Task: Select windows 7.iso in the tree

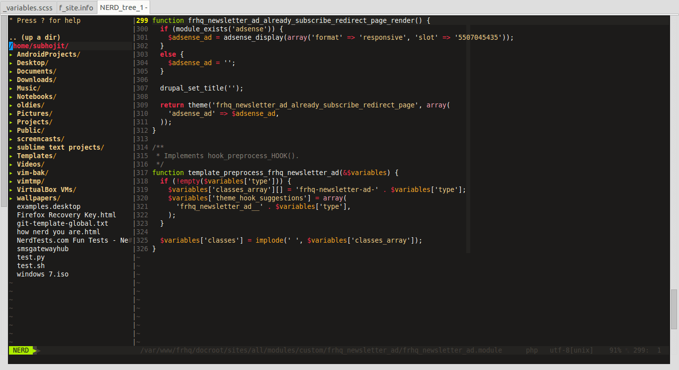Action: point(42,274)
